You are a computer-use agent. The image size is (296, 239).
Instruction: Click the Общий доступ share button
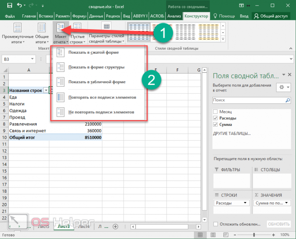(x=270, y=16)
